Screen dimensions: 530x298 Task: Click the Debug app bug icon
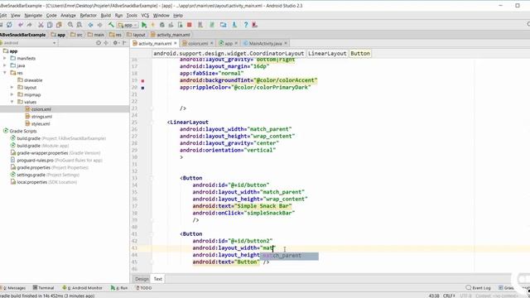coord(162,25)
